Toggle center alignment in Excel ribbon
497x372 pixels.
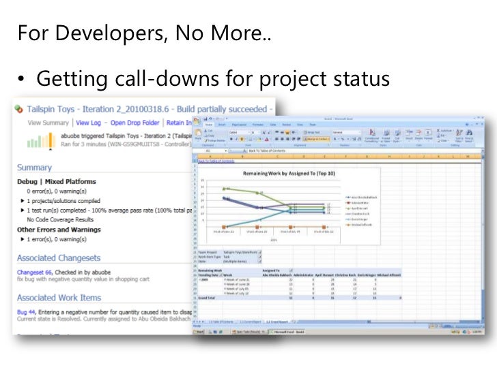(x=282, y=139)
